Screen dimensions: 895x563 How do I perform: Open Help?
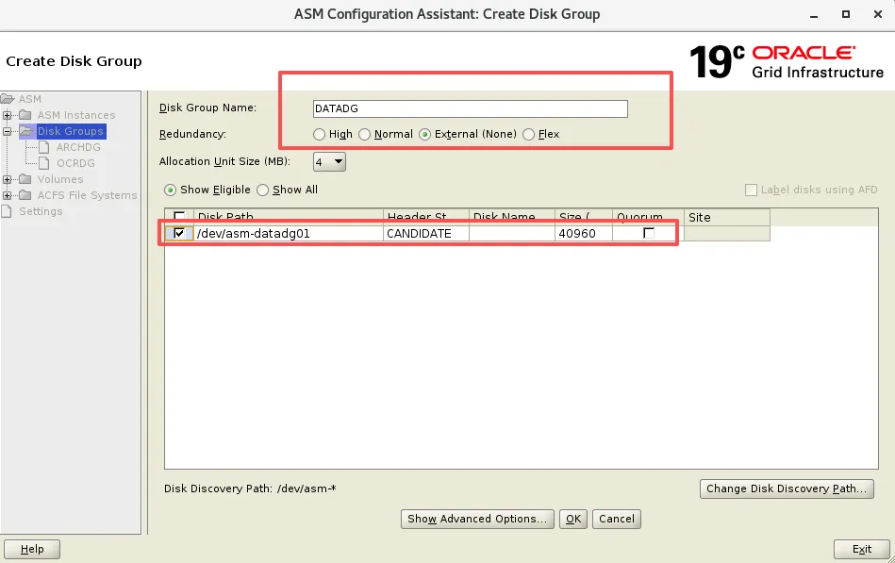[x=32, y=549]
